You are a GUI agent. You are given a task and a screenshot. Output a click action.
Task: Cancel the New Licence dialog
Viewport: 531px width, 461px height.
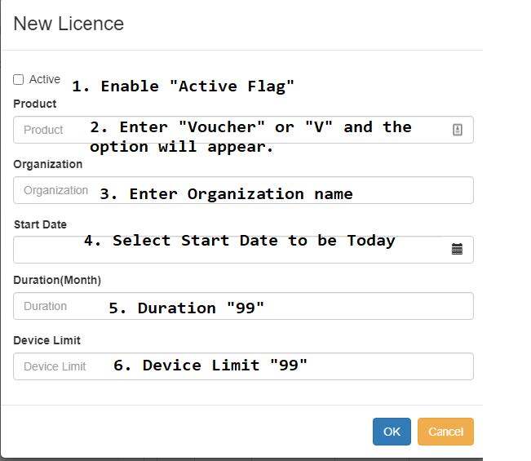tap(445, 432)
